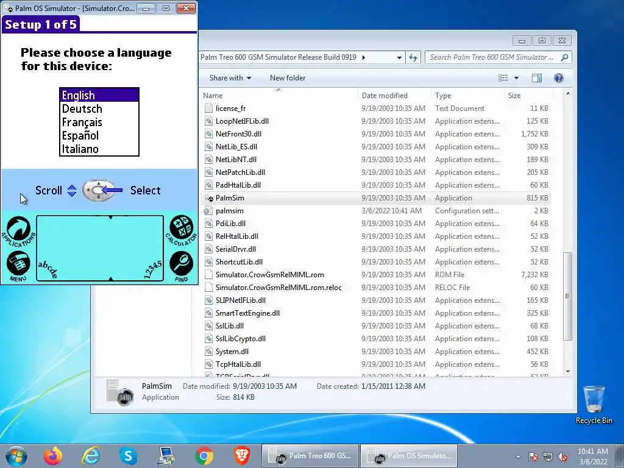Launch Google Chrome from the taskbar
The height and width of the screenshot is (468, 624).
tap(204, 456)
